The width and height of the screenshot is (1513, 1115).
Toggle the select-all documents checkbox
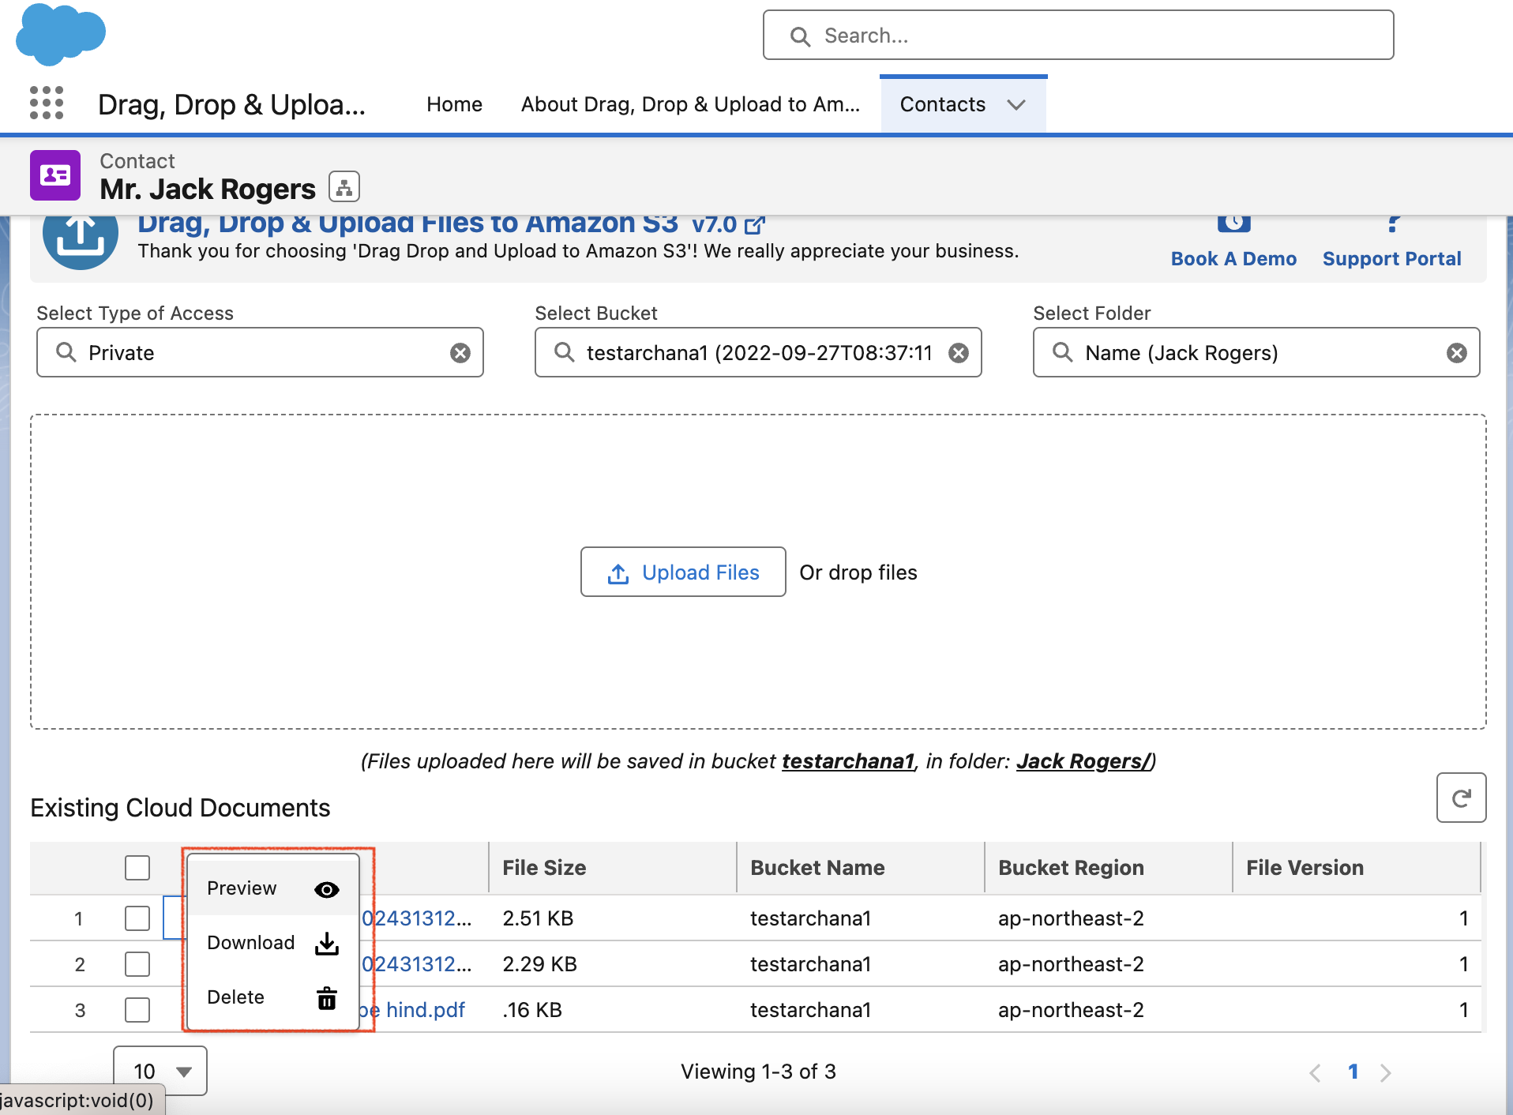(137, 868)
